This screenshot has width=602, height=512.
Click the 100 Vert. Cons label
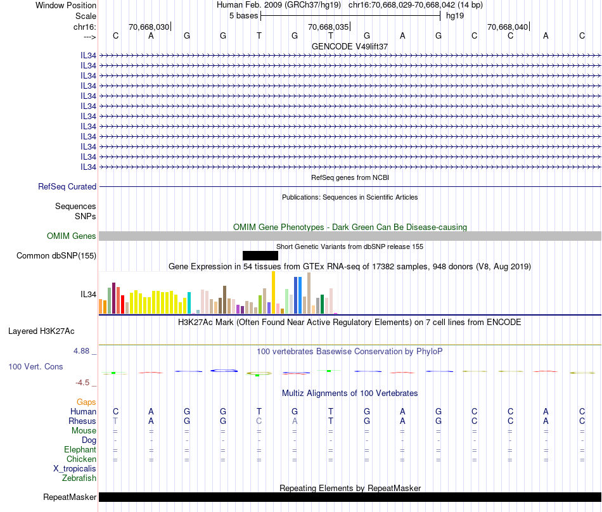tap(35, 366)
